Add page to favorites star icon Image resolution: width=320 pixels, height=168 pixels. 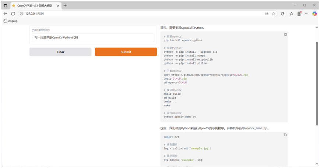click(x=274, y=14)
